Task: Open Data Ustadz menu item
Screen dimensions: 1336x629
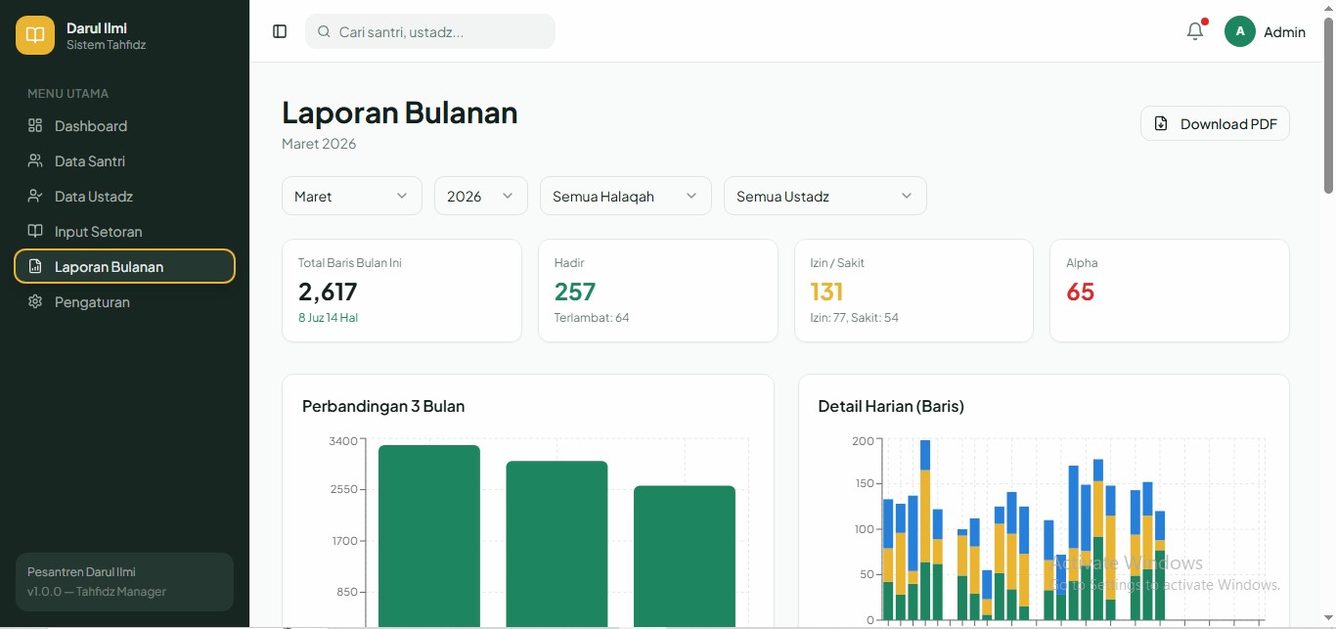Action: (x=125, y=196)
